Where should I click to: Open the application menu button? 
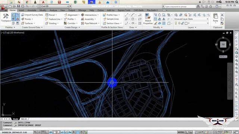3,8
